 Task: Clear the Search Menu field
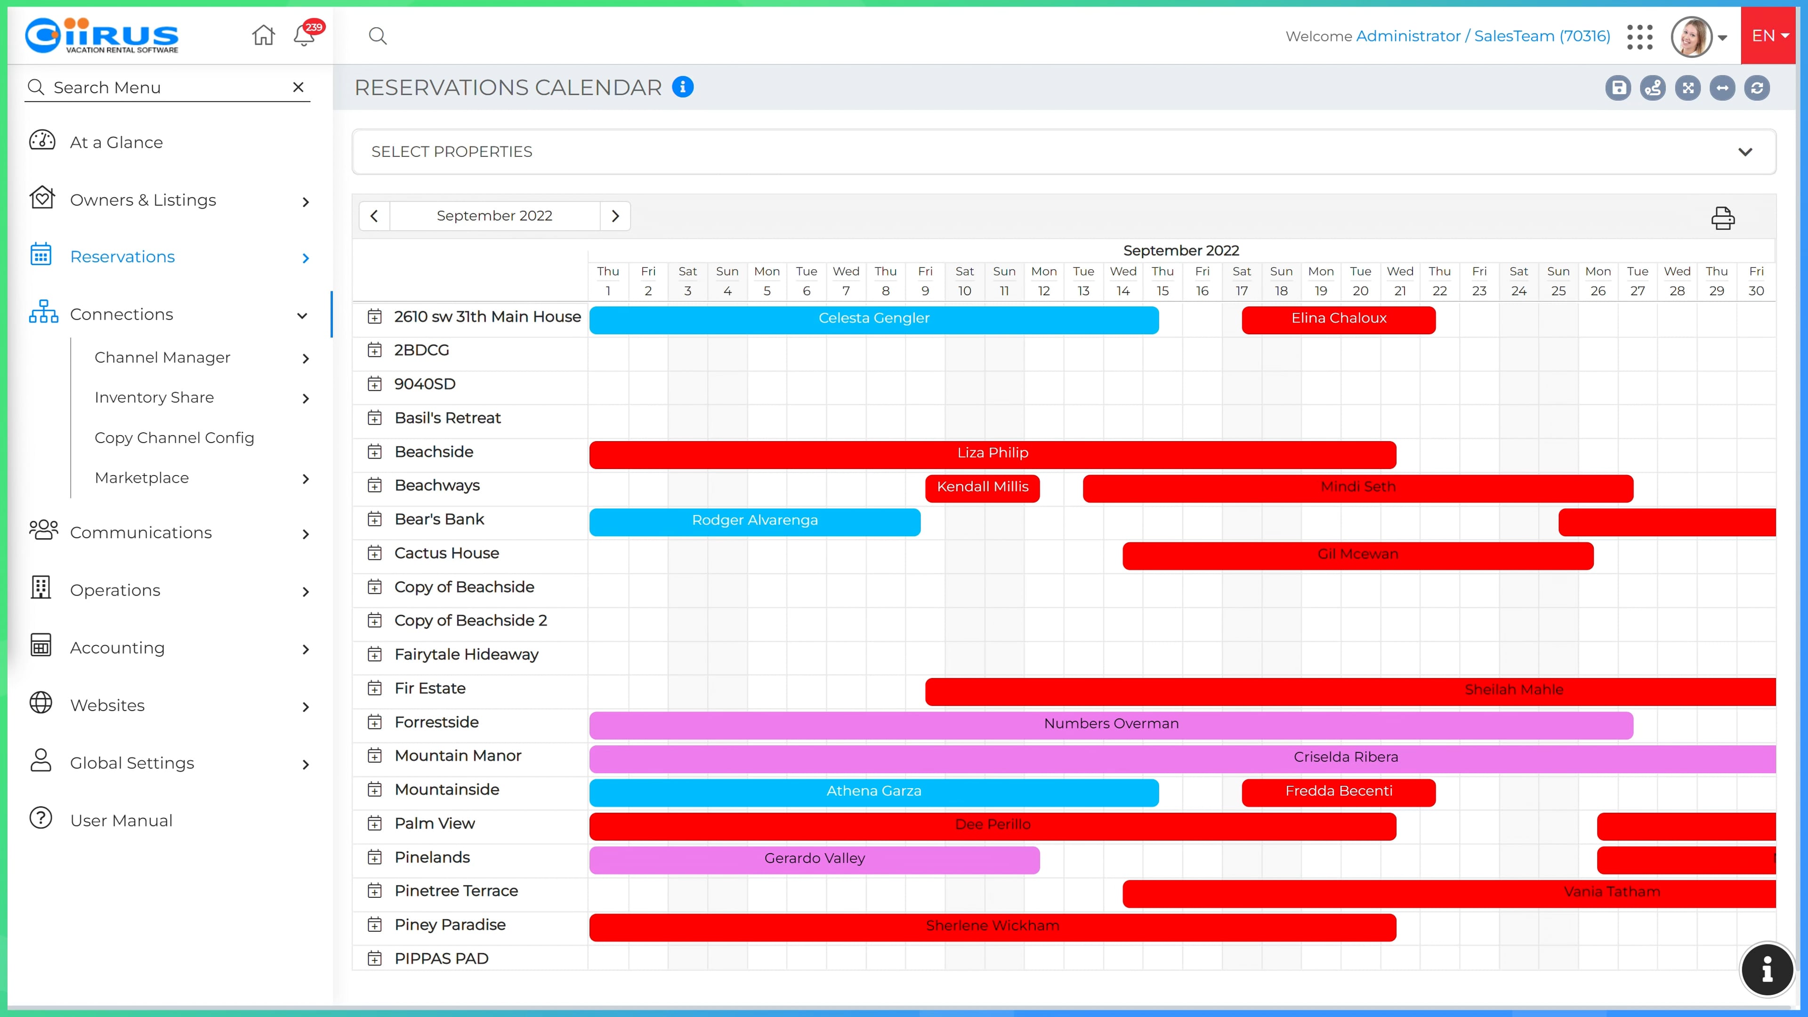coord(299,87)
